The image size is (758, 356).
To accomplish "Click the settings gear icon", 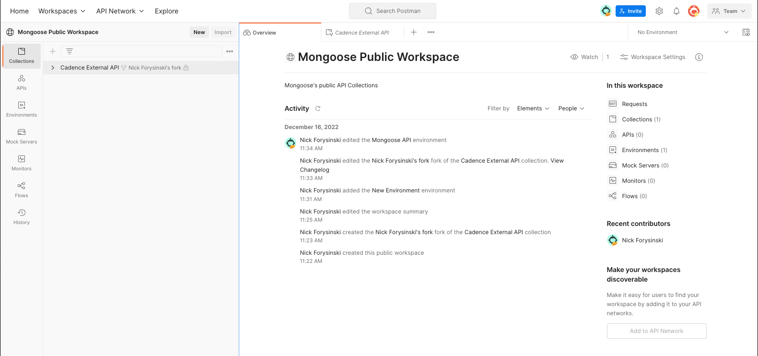I will (x=659, y=11).
